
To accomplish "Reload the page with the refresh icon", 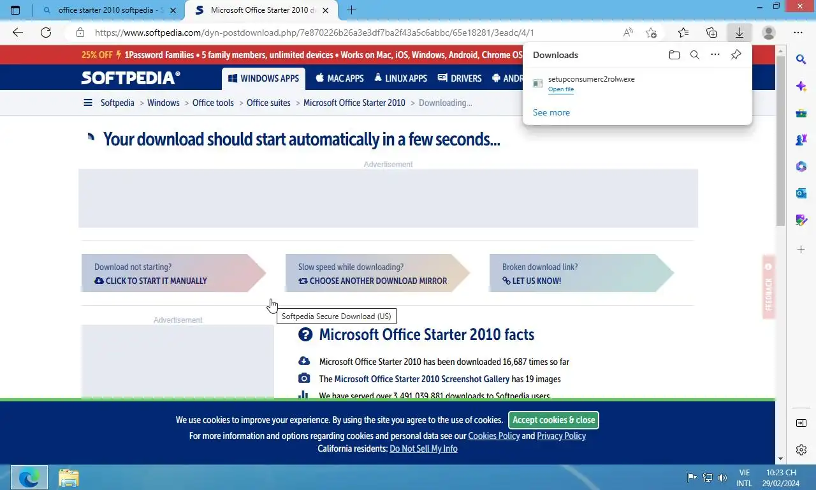I will pos(46,33).
